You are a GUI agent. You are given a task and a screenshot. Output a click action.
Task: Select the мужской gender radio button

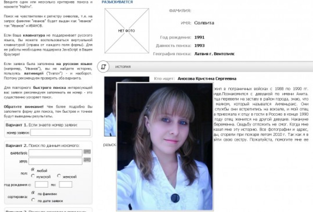(x=33, y=176)
